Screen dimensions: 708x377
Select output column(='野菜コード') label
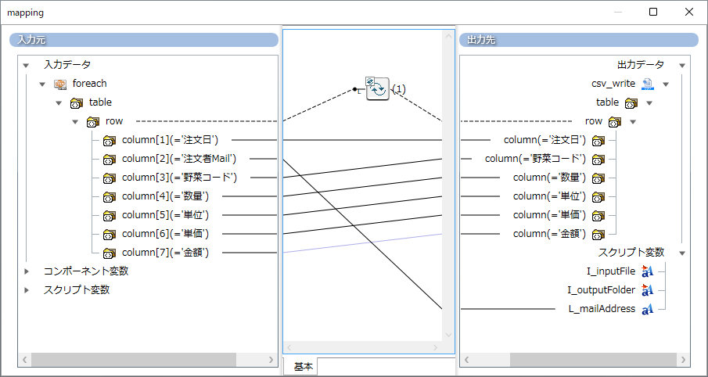tap(536, 159)
